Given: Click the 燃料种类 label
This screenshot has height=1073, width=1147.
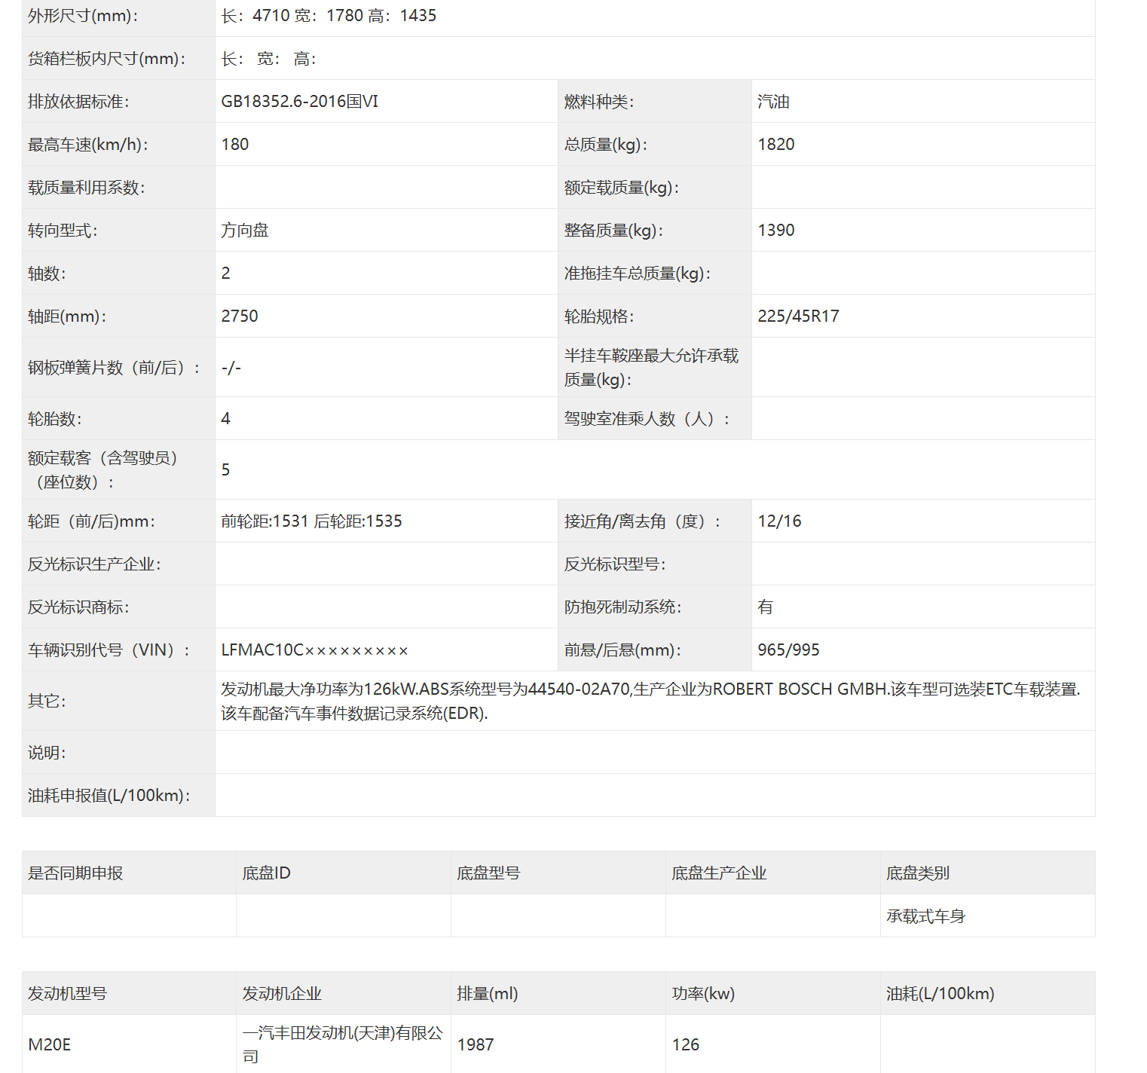Looking at the screenshot, I should point(599,101).
